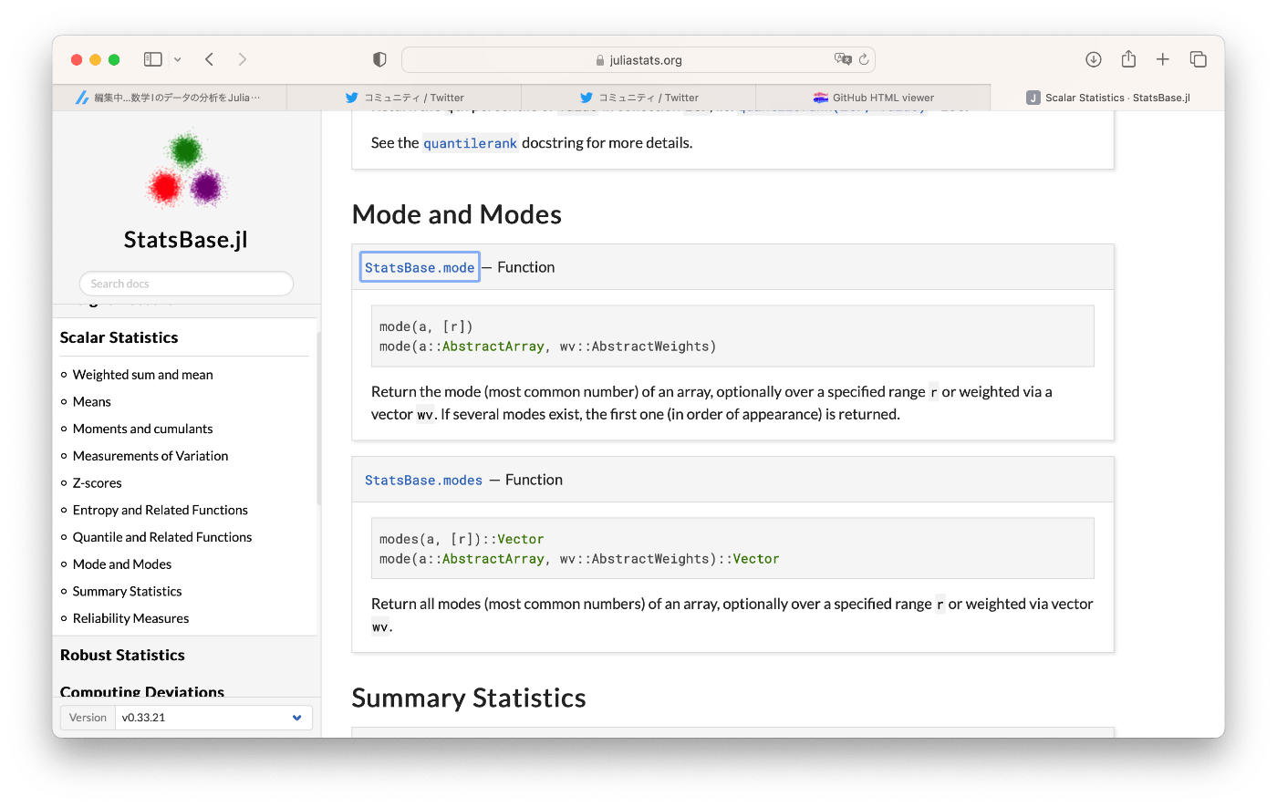Go to Z-scores section

point(98,483)
